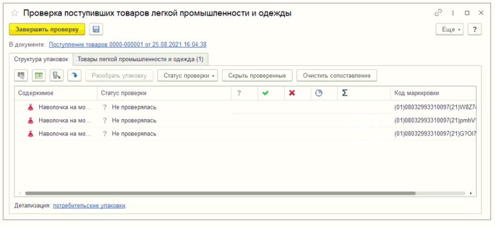The height and width of the screenshot is (226, 495).
Task: Click the red cross column header
Action: pyautogui.click(x=292, y=93)
